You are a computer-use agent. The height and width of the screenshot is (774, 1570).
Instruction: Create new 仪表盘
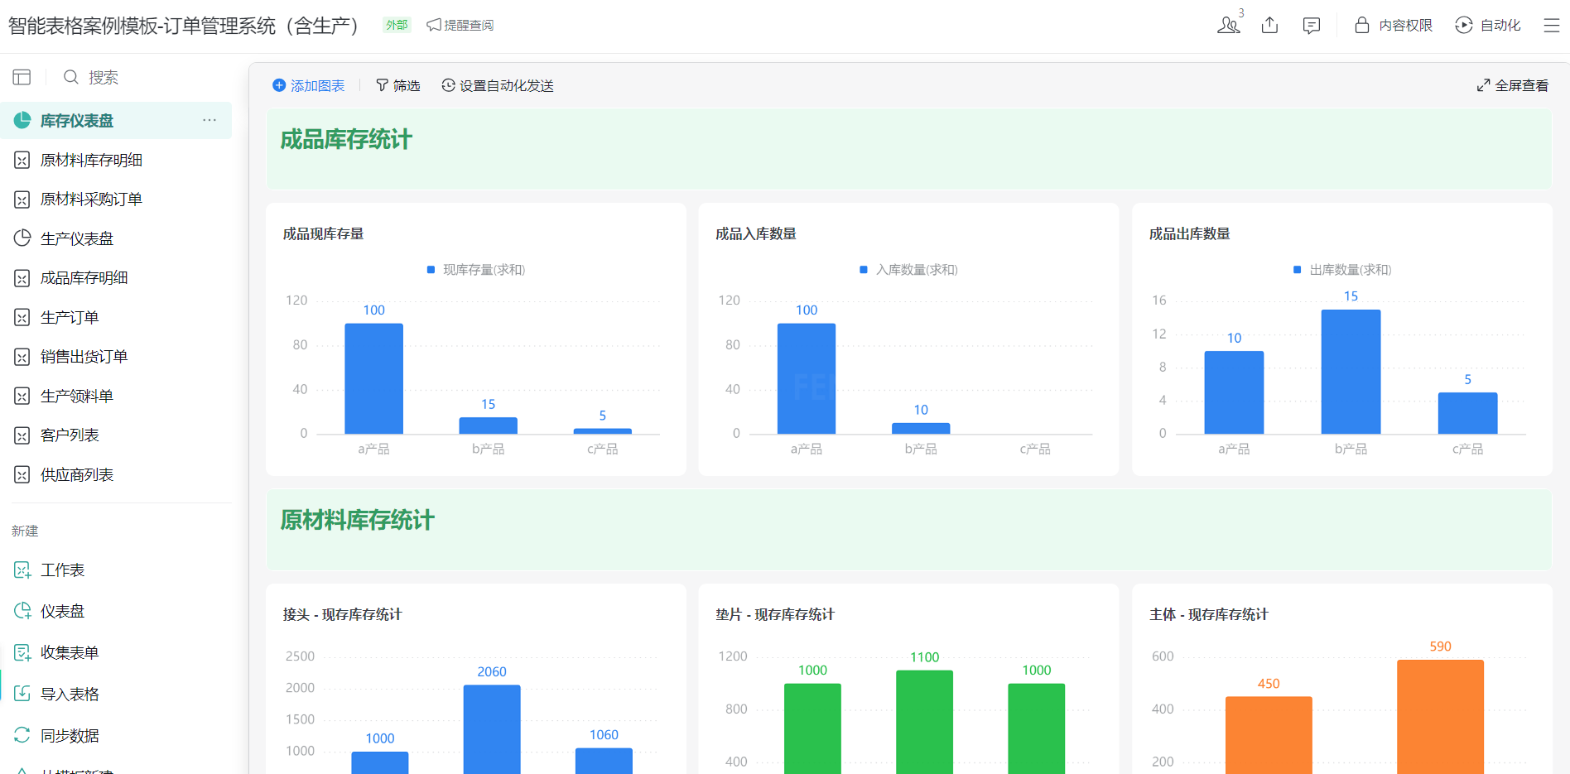point(116,612)
